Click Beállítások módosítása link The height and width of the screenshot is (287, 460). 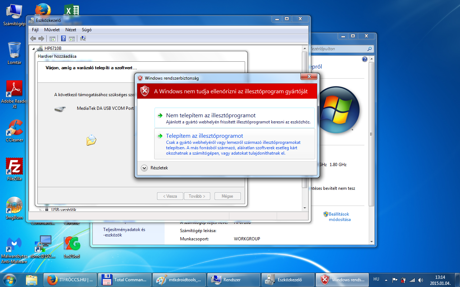pyautogui.click(x=339, y=217)
